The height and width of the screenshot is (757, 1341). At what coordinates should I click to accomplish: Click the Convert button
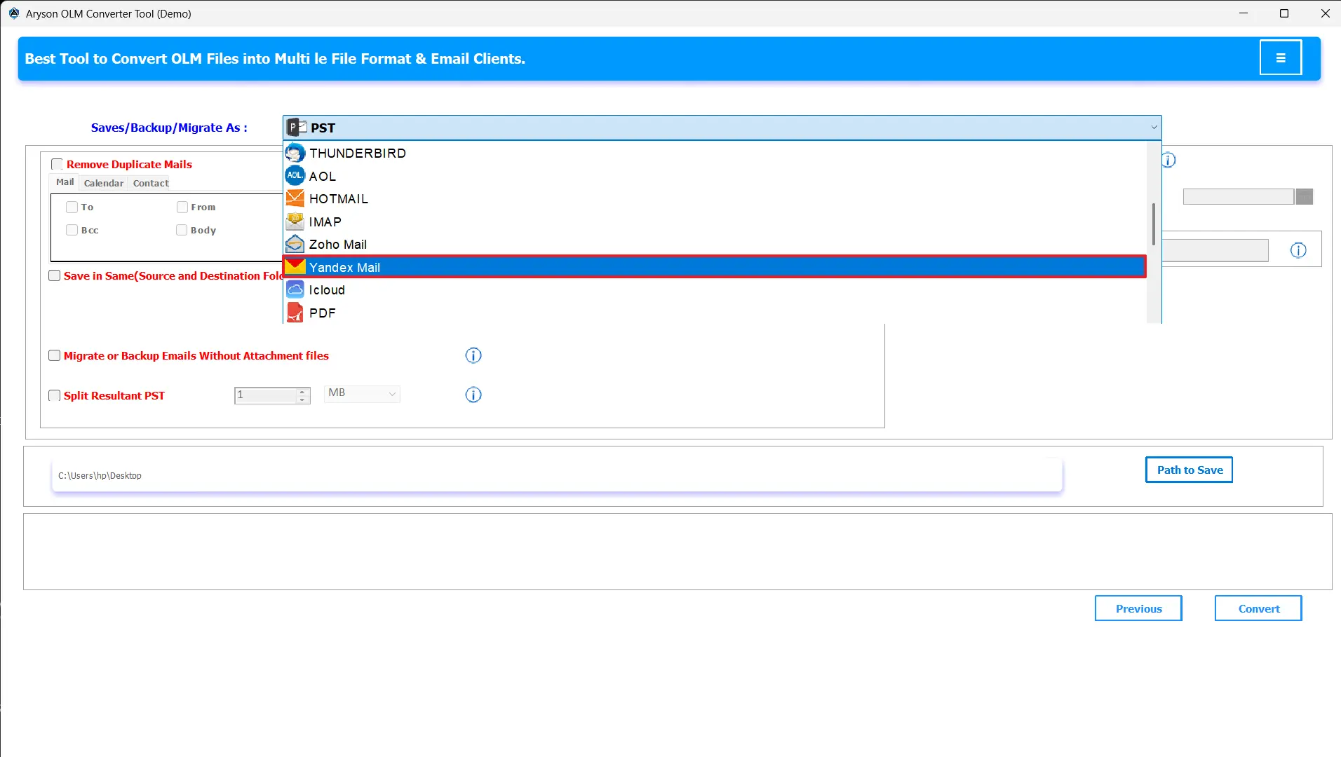(1258, 608)
